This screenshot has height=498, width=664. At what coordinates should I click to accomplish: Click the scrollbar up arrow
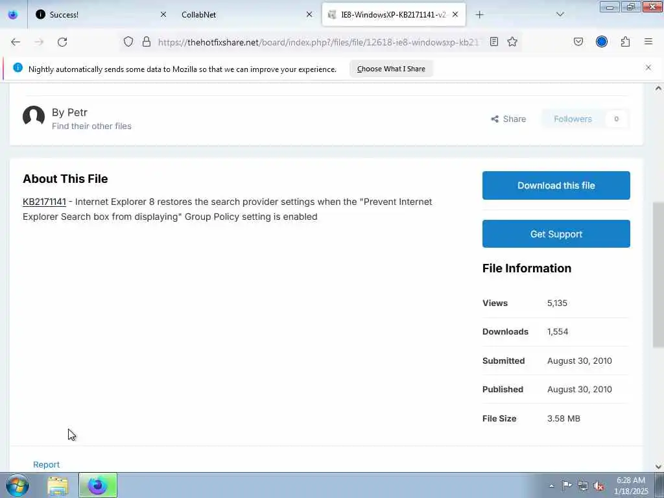[x=658, y=88]
